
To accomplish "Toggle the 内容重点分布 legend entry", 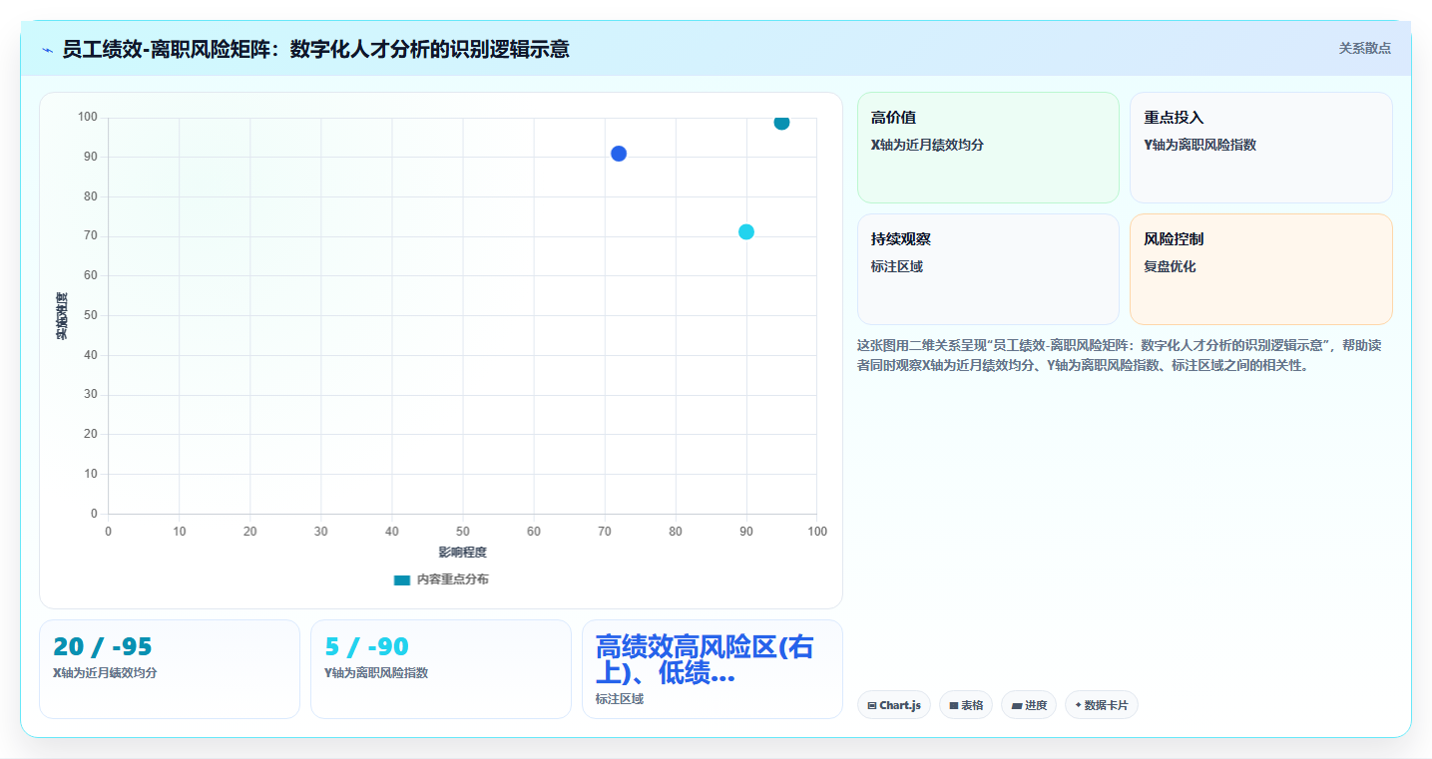I will click(x=441, y=579).
